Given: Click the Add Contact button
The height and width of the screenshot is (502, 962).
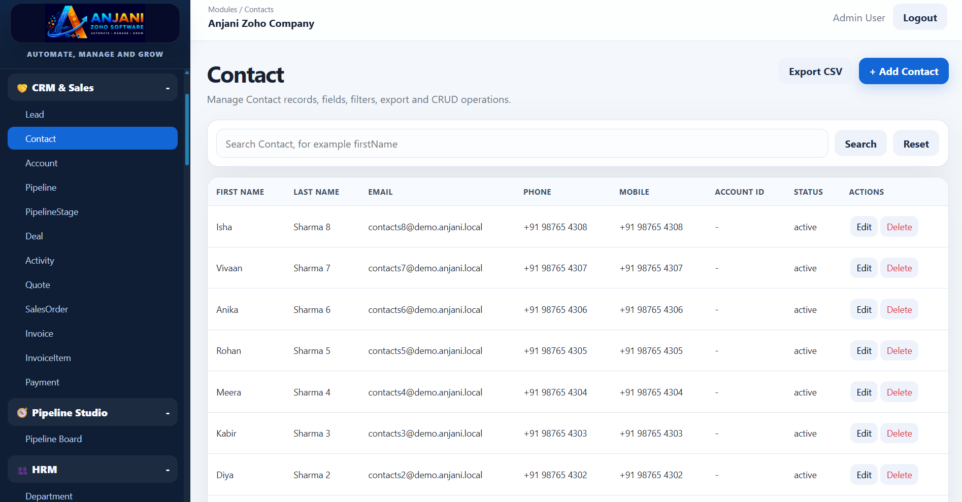Looking at the screenshot, I should pos(904,71).
